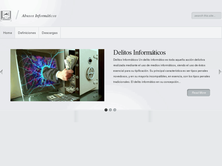Click the Read More button
This screenshot has height=166, width=222.
pos(198,93)
